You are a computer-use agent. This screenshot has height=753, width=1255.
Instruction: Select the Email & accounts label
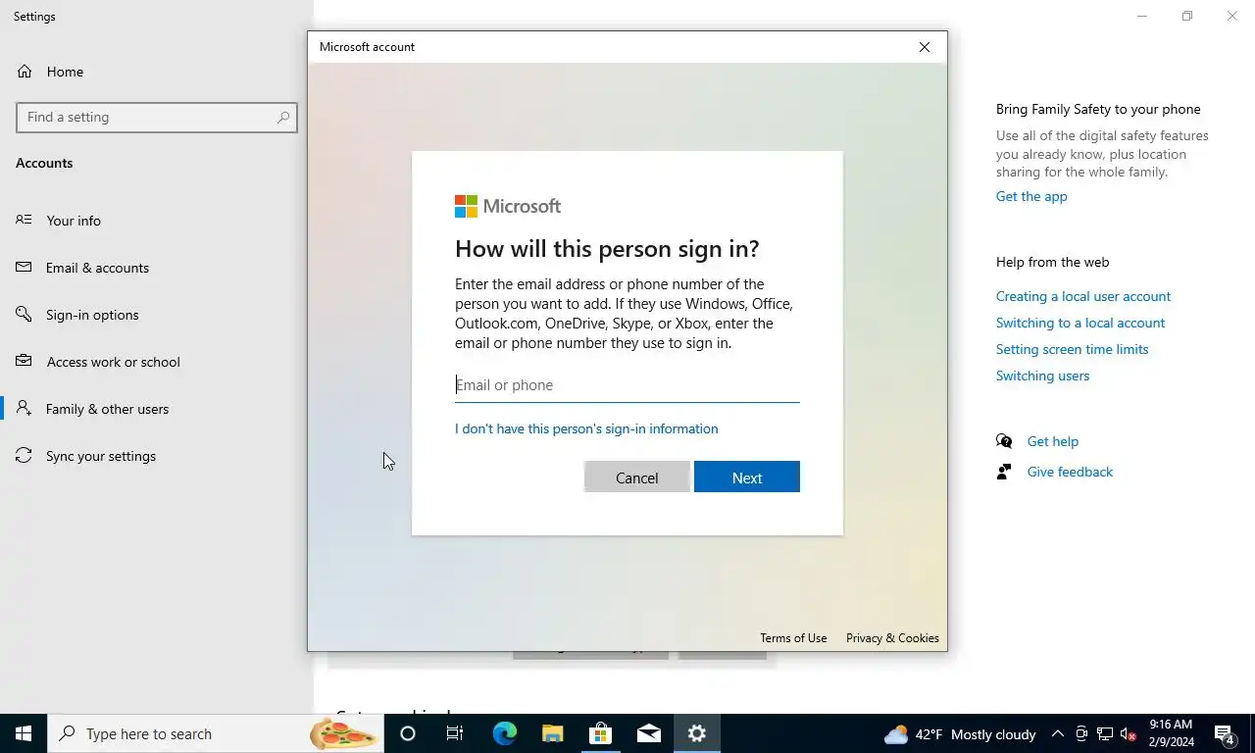click(97, 268)
